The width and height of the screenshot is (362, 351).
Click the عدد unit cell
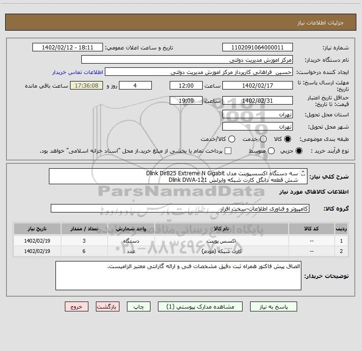(131, 251)
